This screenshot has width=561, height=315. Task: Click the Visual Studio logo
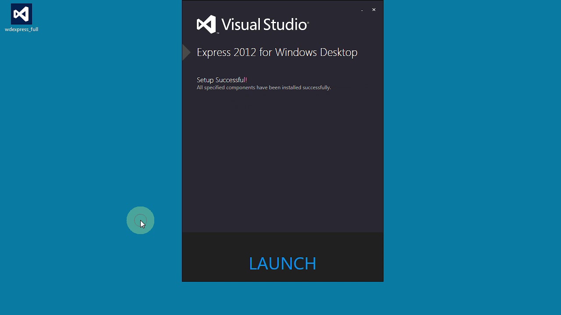coord(253,24)
